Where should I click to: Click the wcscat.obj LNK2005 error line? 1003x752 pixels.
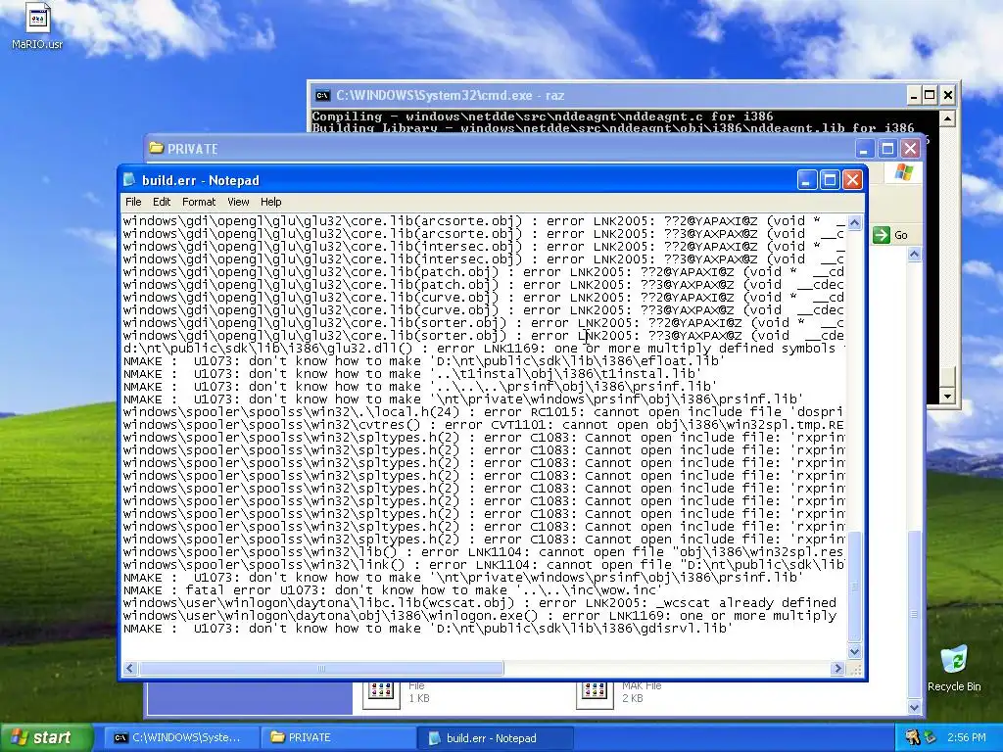480,603
